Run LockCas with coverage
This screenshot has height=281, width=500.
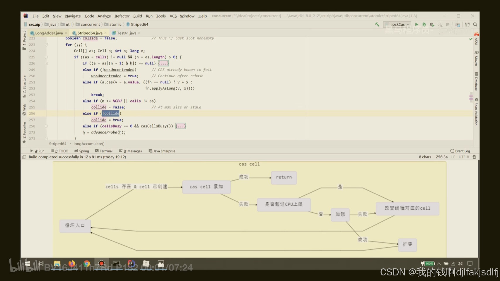(432, 24)
